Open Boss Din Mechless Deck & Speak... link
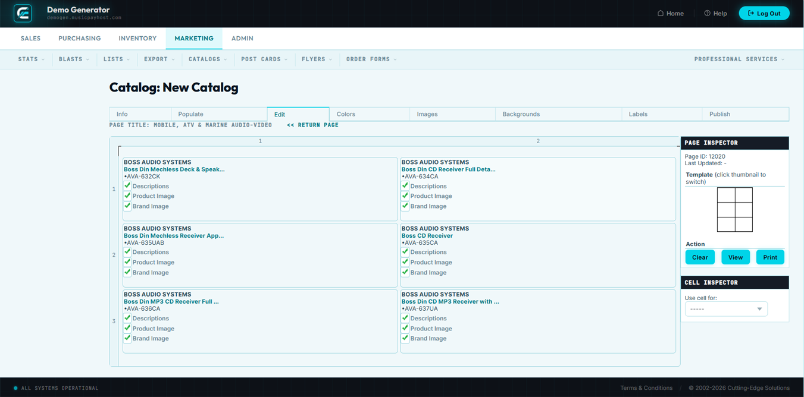 tap(174, 169)
